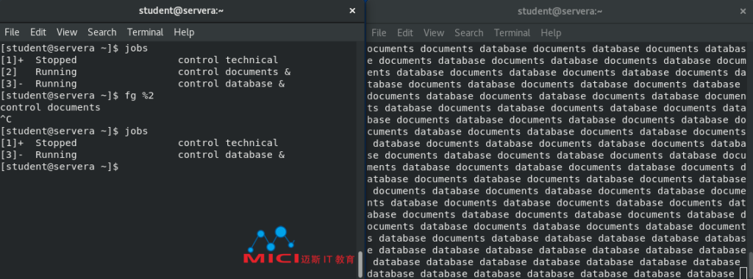
Task: Click the left terminal scrollbar thumb
Action: coord(360,264)
